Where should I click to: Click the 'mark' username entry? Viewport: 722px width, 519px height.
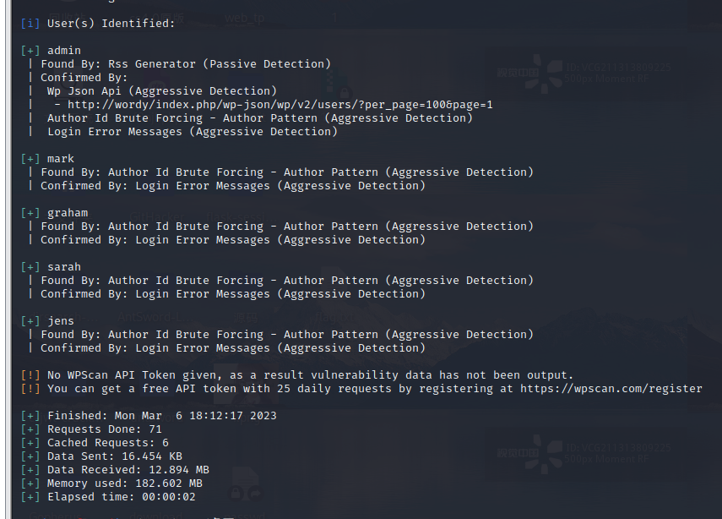coord(61,159)
